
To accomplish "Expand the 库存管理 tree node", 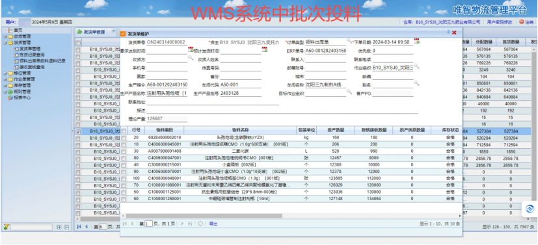I will pos(5,85).
